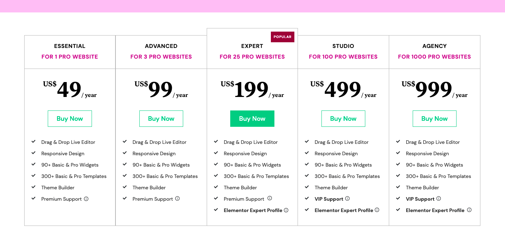Click checkmark next to Essential Drag & Drop Live Editor
The image size is (505, 233).
pyautogui.click(x=34, y=141)
